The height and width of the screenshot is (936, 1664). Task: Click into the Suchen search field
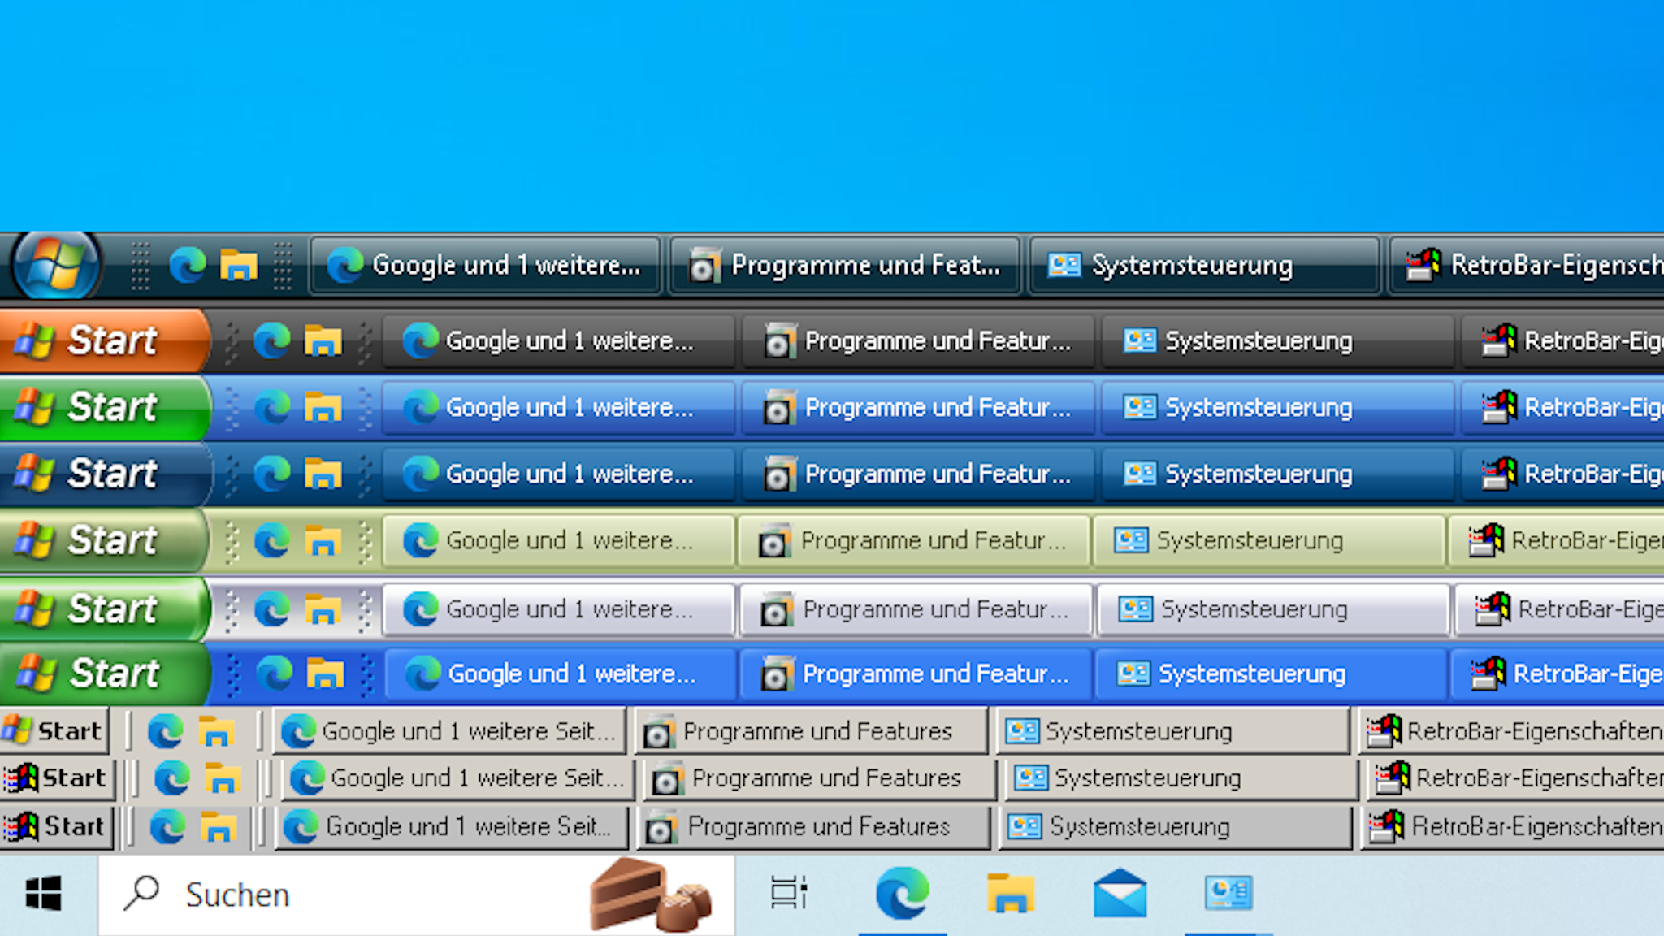[325, 894]
